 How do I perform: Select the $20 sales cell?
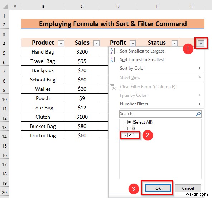[x=82, y=89]
